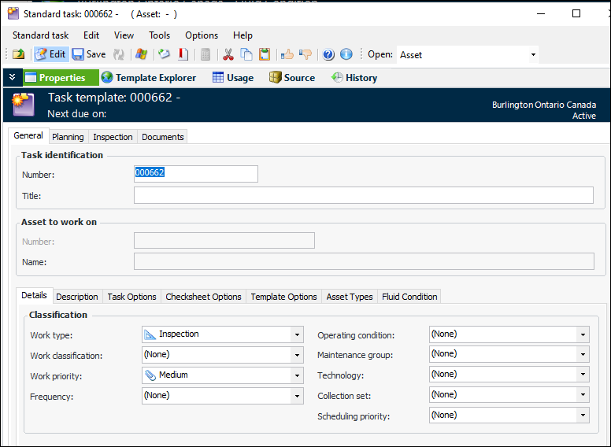Viewport: 611px width, 447px height.
Task: Expand the Operating condition dropdown
Action: [583, 334]
